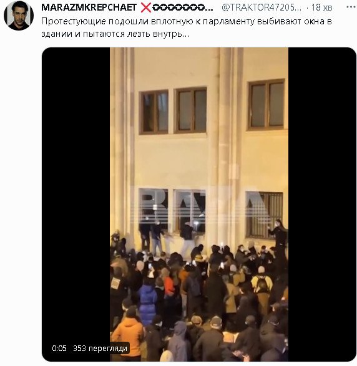Image resolution: width=357 pixels, height=366 pixels.
Task: Open the MARAZMKREPCHAET display name link
Action: click(89, 7)
